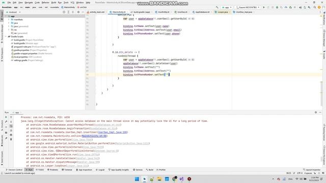Click the Run panel wrench icon
The width and height of the screenshot is (326, 183).
tap(6, 121)
